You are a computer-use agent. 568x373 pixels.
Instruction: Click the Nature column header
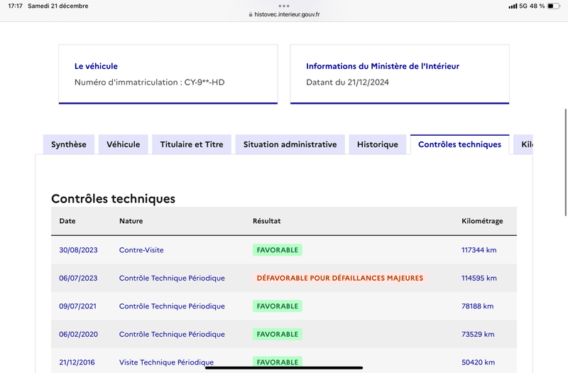[x=131, y=221]
